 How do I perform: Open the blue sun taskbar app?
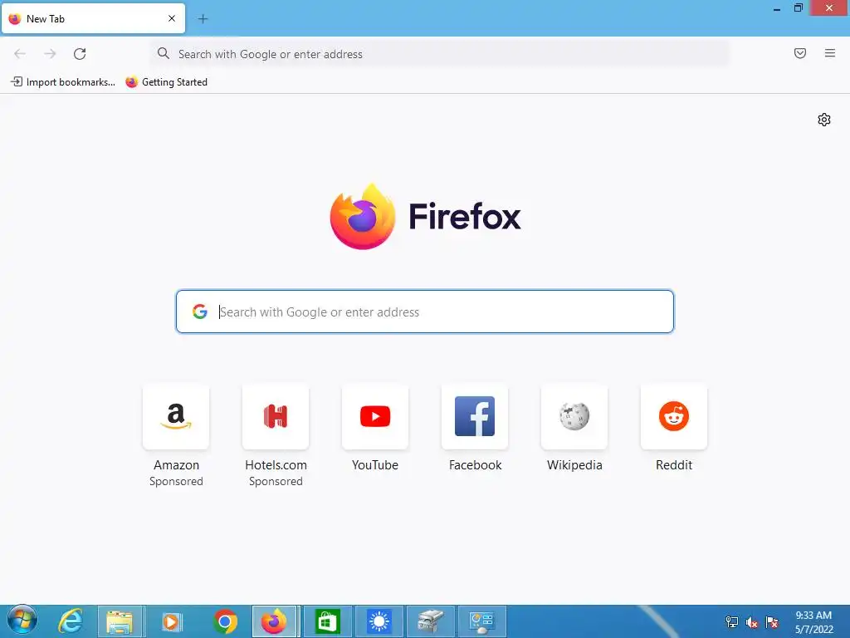[379, 621]
